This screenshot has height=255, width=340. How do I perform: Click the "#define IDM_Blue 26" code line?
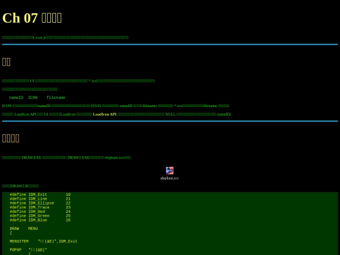click(40, 220)
